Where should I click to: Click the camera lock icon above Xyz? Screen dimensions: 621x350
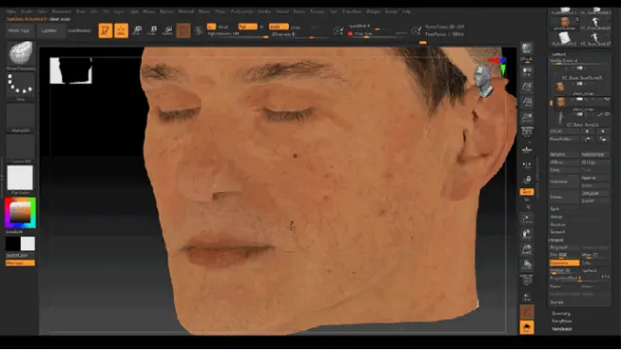tap(527, 180)
